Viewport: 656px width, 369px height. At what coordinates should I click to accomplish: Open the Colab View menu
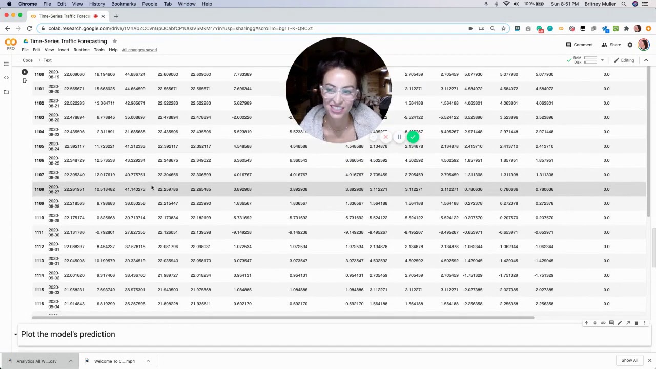(49, 50)
